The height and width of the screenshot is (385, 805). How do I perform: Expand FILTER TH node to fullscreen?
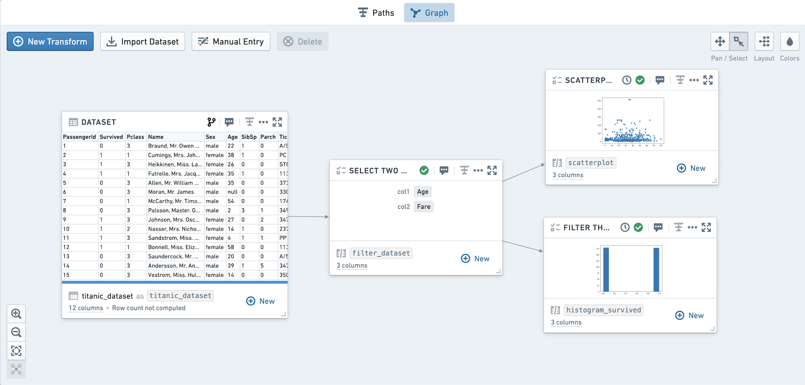(x=706, y=227)
